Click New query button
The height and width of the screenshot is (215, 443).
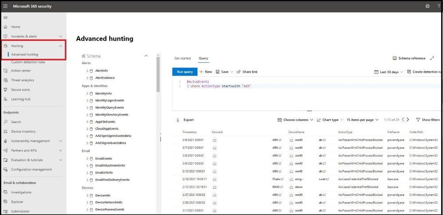(x=206, y=72)
